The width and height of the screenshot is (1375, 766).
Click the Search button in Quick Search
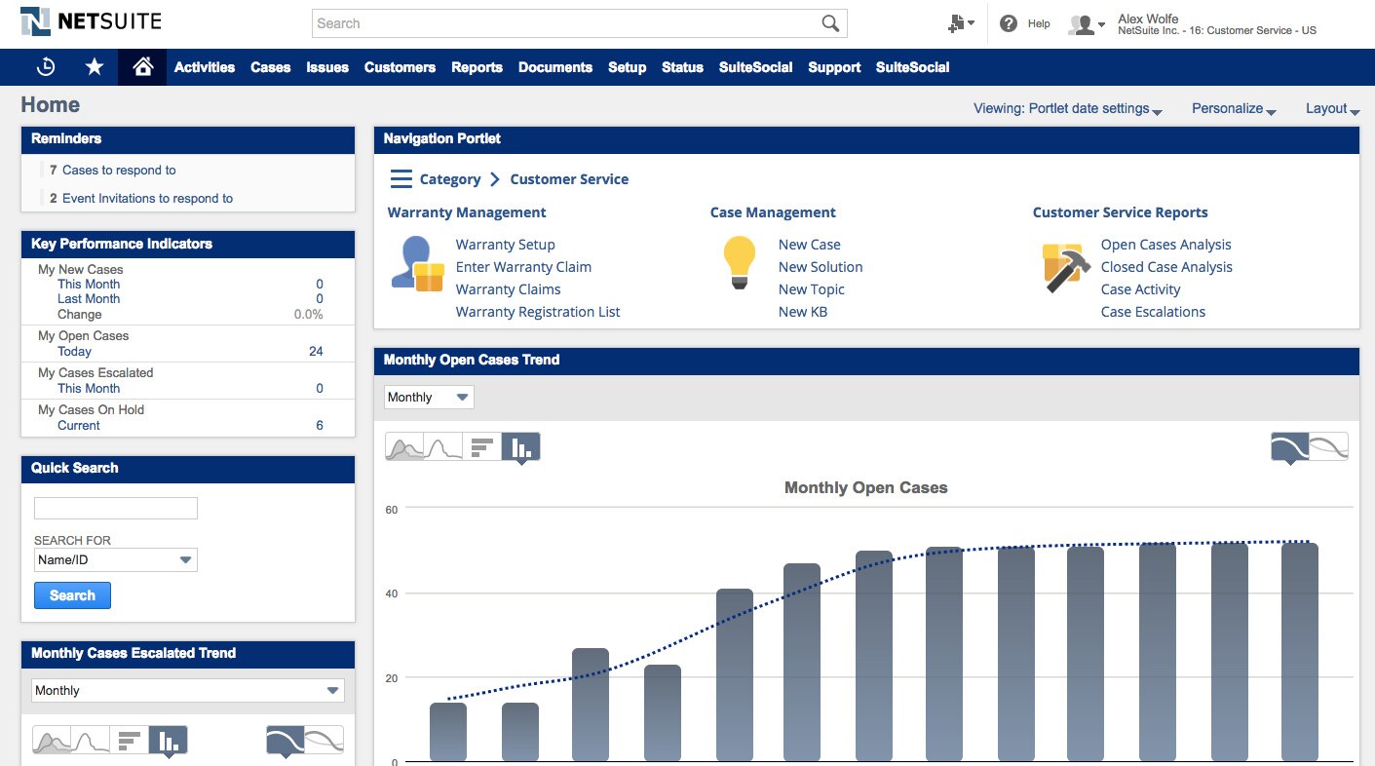(x=72, y=594)
